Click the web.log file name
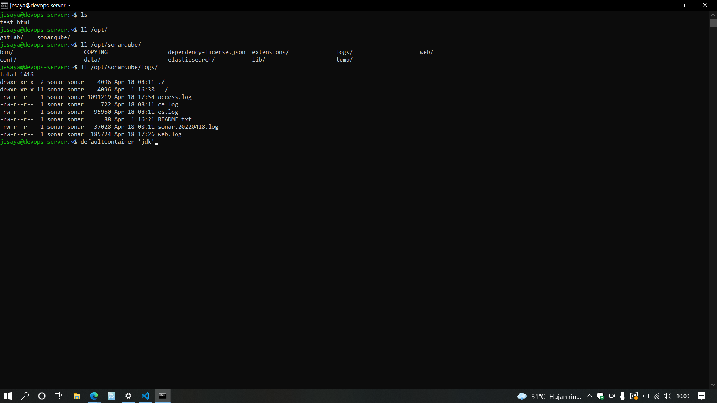 pos(170,134)
